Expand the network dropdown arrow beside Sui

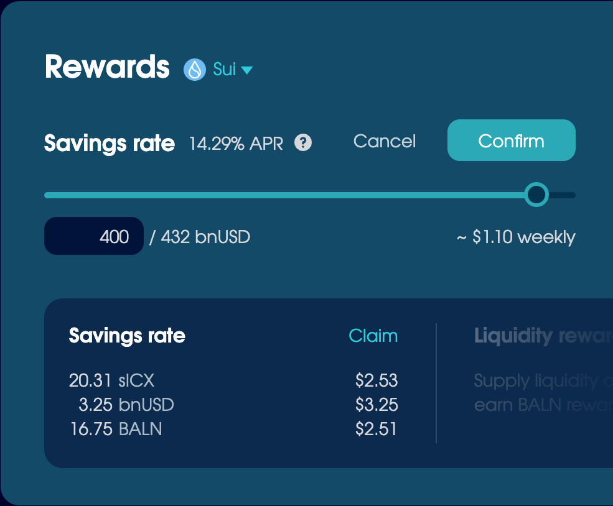[x=247, y=70]
